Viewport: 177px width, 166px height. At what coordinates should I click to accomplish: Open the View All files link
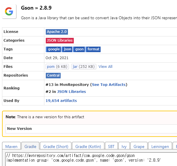(x=106, y=66)
